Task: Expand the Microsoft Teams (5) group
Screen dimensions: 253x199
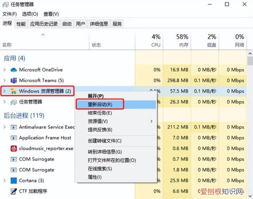Action: pos(4,81)
